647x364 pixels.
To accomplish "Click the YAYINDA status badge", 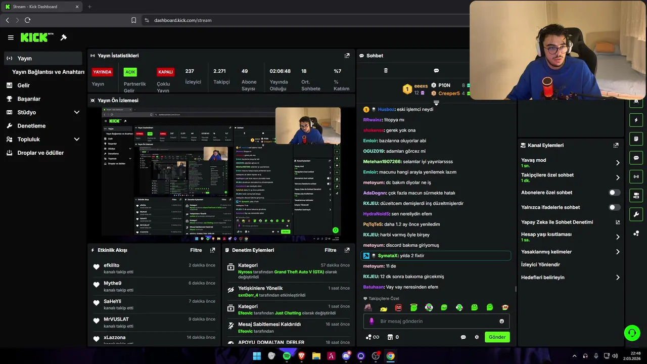I will [102, 72].
